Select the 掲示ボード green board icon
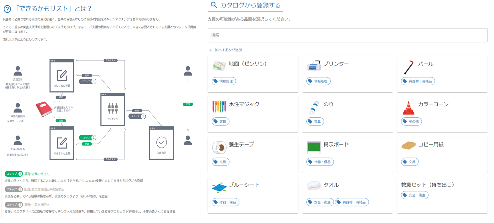This screenshot has height=223, width=494. pyautogui.click(x=314, y=147)
